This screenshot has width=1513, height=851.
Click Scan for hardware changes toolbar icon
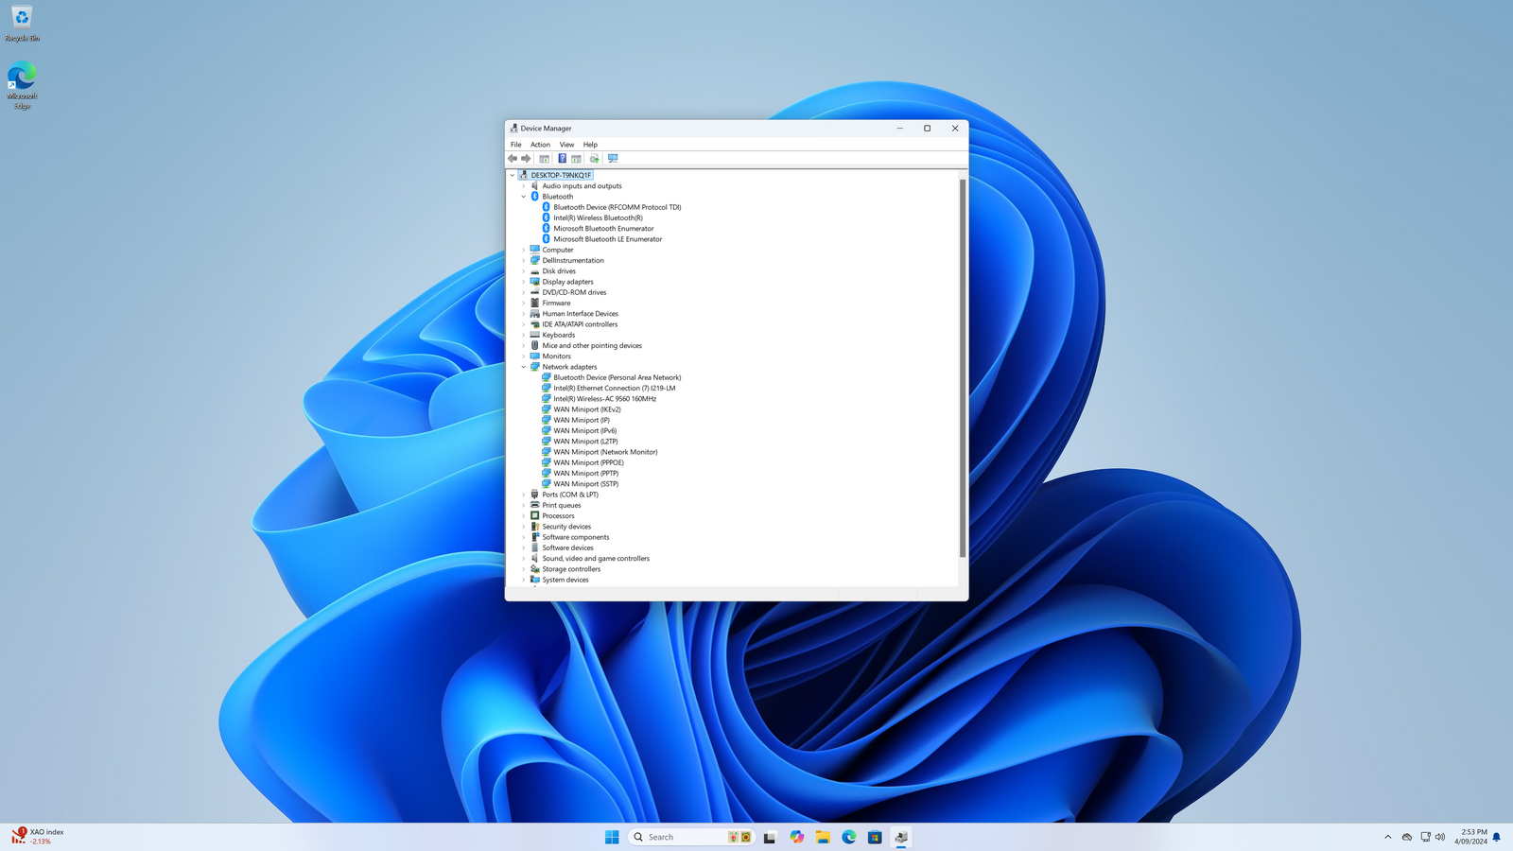613,159
